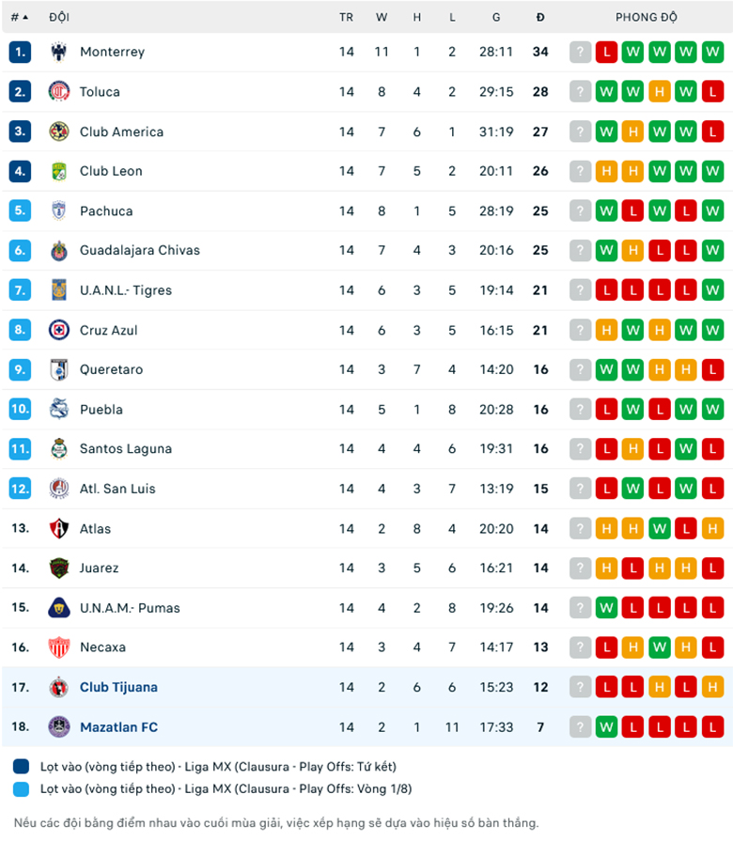Click Club Leon's first orange H form badge

[x=607, y=171]
